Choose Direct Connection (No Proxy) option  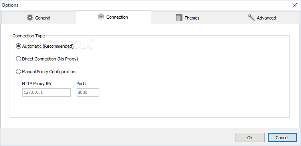18,59
